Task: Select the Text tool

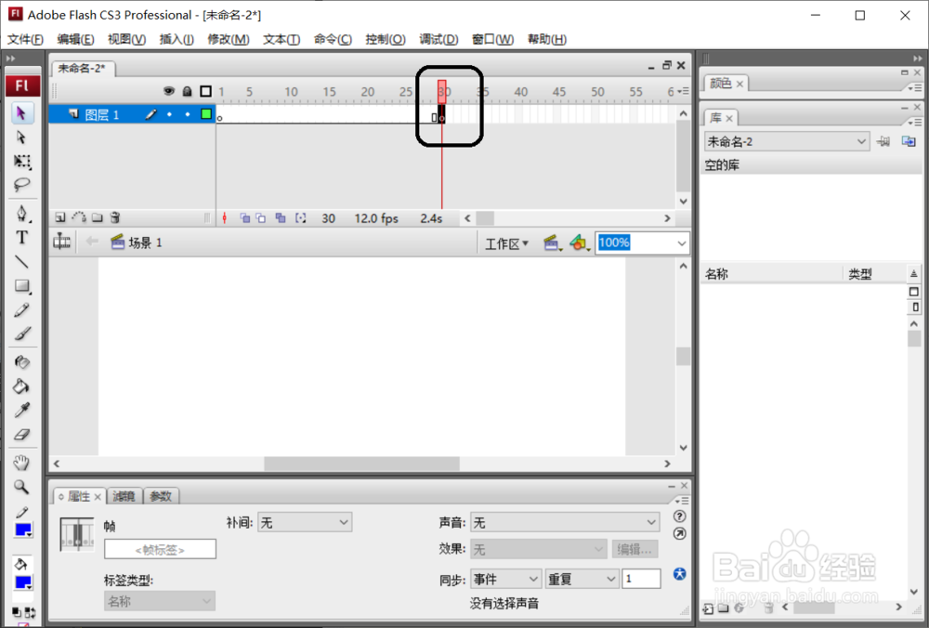Action: coord(22,238)
